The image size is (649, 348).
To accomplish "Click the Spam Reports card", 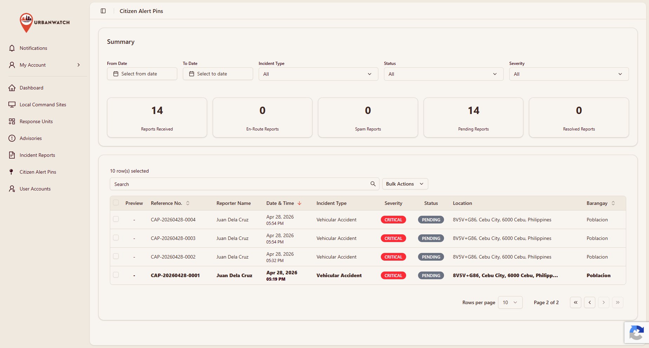I will (368, 118).
